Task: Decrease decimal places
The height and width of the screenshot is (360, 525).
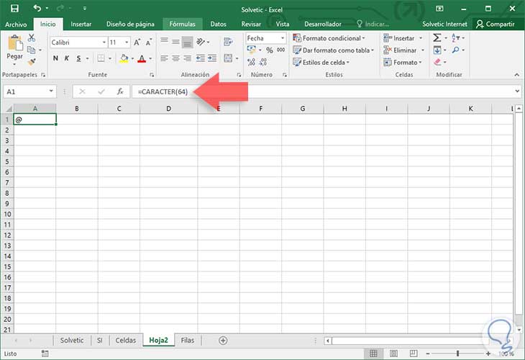Action: pyautogui.click(x=263, y=62)
